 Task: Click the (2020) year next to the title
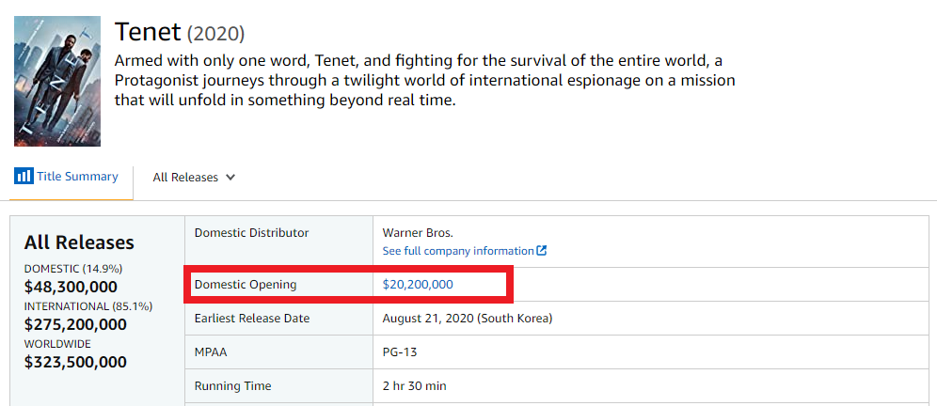[x=215, y=34]
